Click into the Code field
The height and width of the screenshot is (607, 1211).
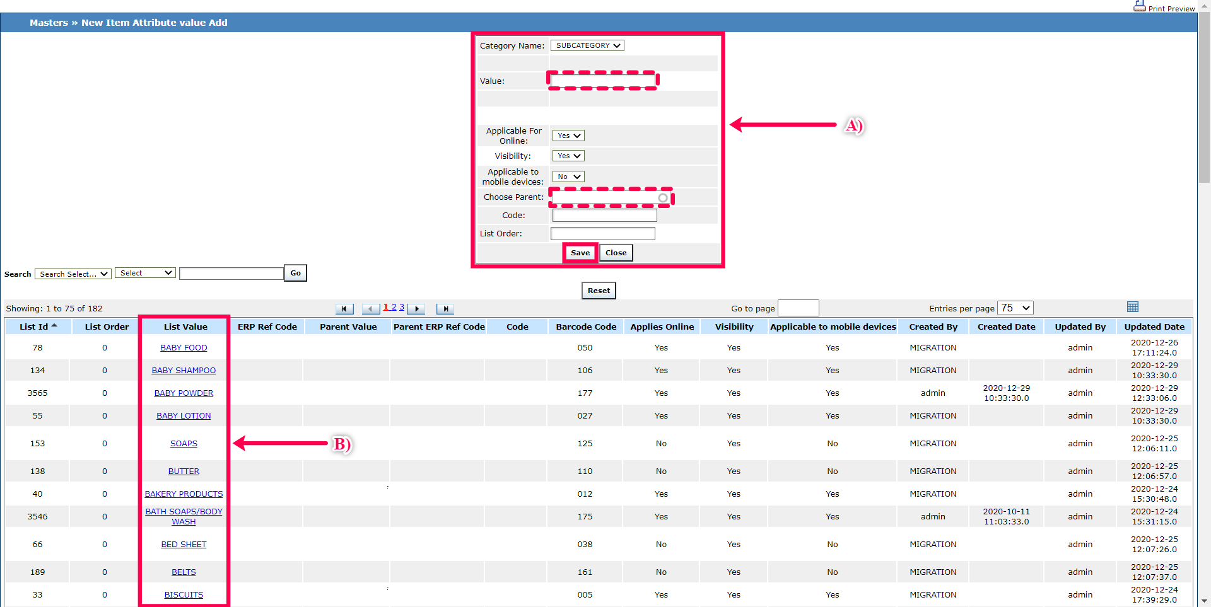605,216
